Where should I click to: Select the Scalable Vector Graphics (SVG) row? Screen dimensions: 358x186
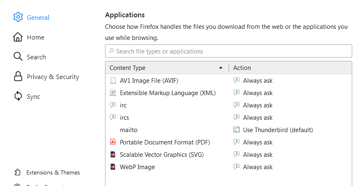[x=229, y=154]
